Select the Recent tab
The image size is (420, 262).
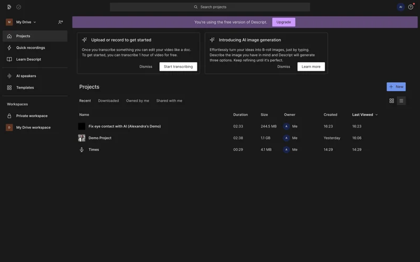85,101
